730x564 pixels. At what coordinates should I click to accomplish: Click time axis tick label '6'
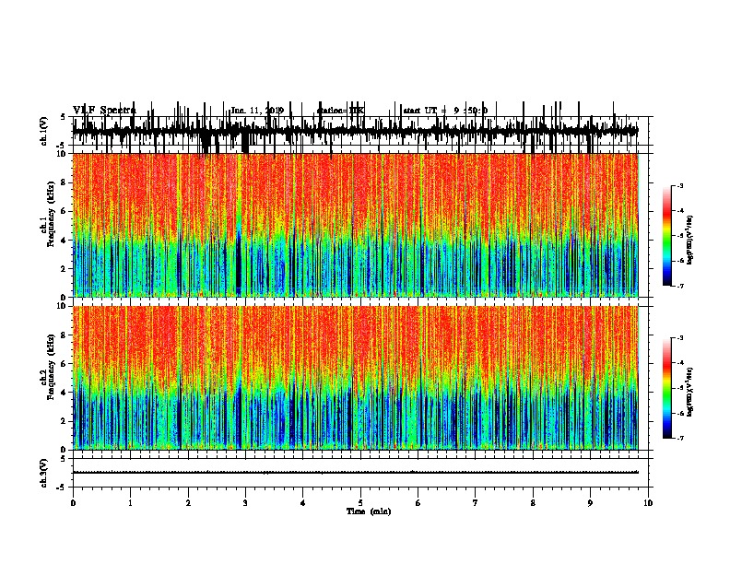[418, 503]
